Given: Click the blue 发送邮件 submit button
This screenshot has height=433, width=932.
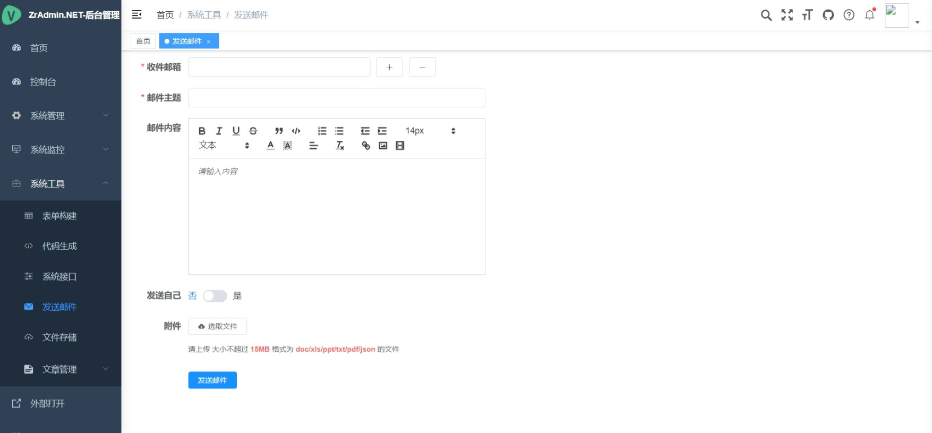Looking at the screenshot, I should pyautogui.click(x=212, y=380).
